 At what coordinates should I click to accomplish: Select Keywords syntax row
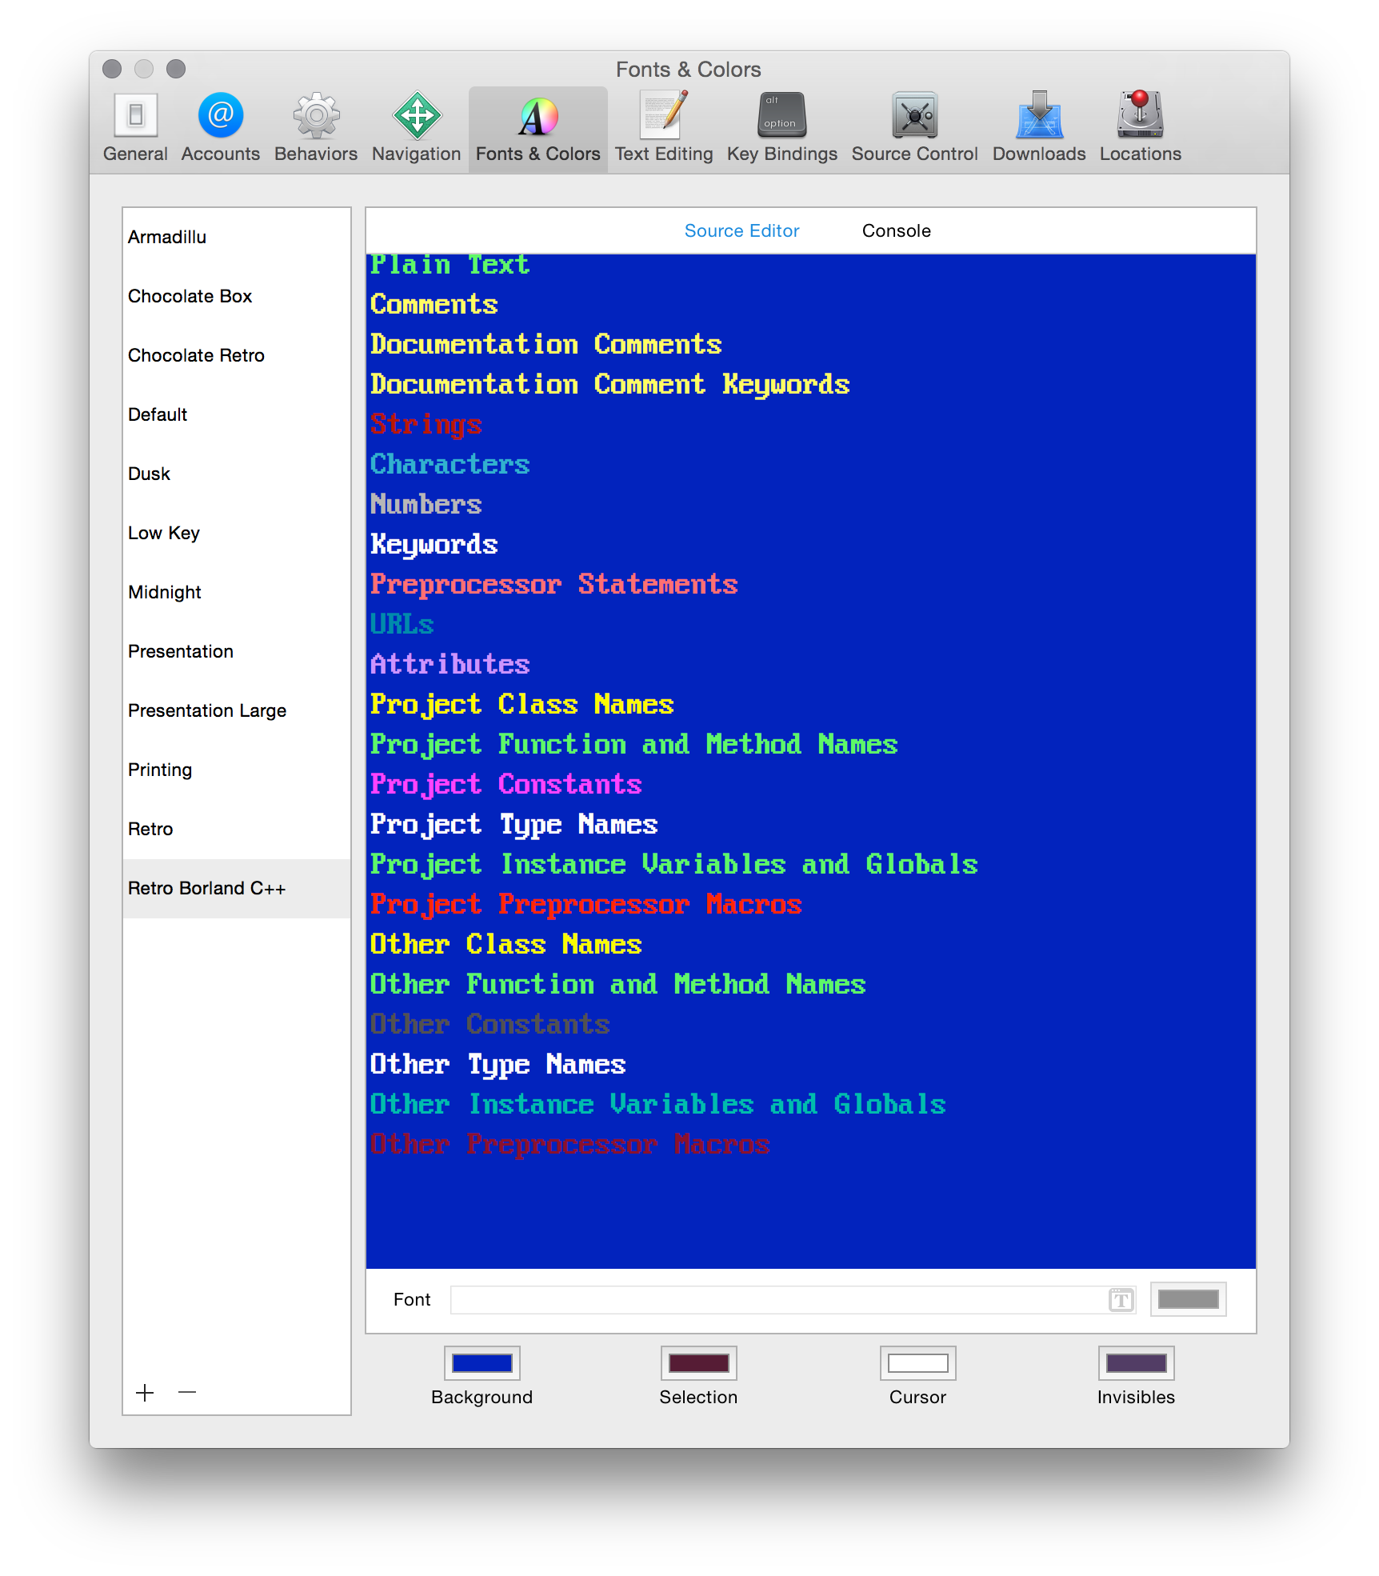click(811, 544)
